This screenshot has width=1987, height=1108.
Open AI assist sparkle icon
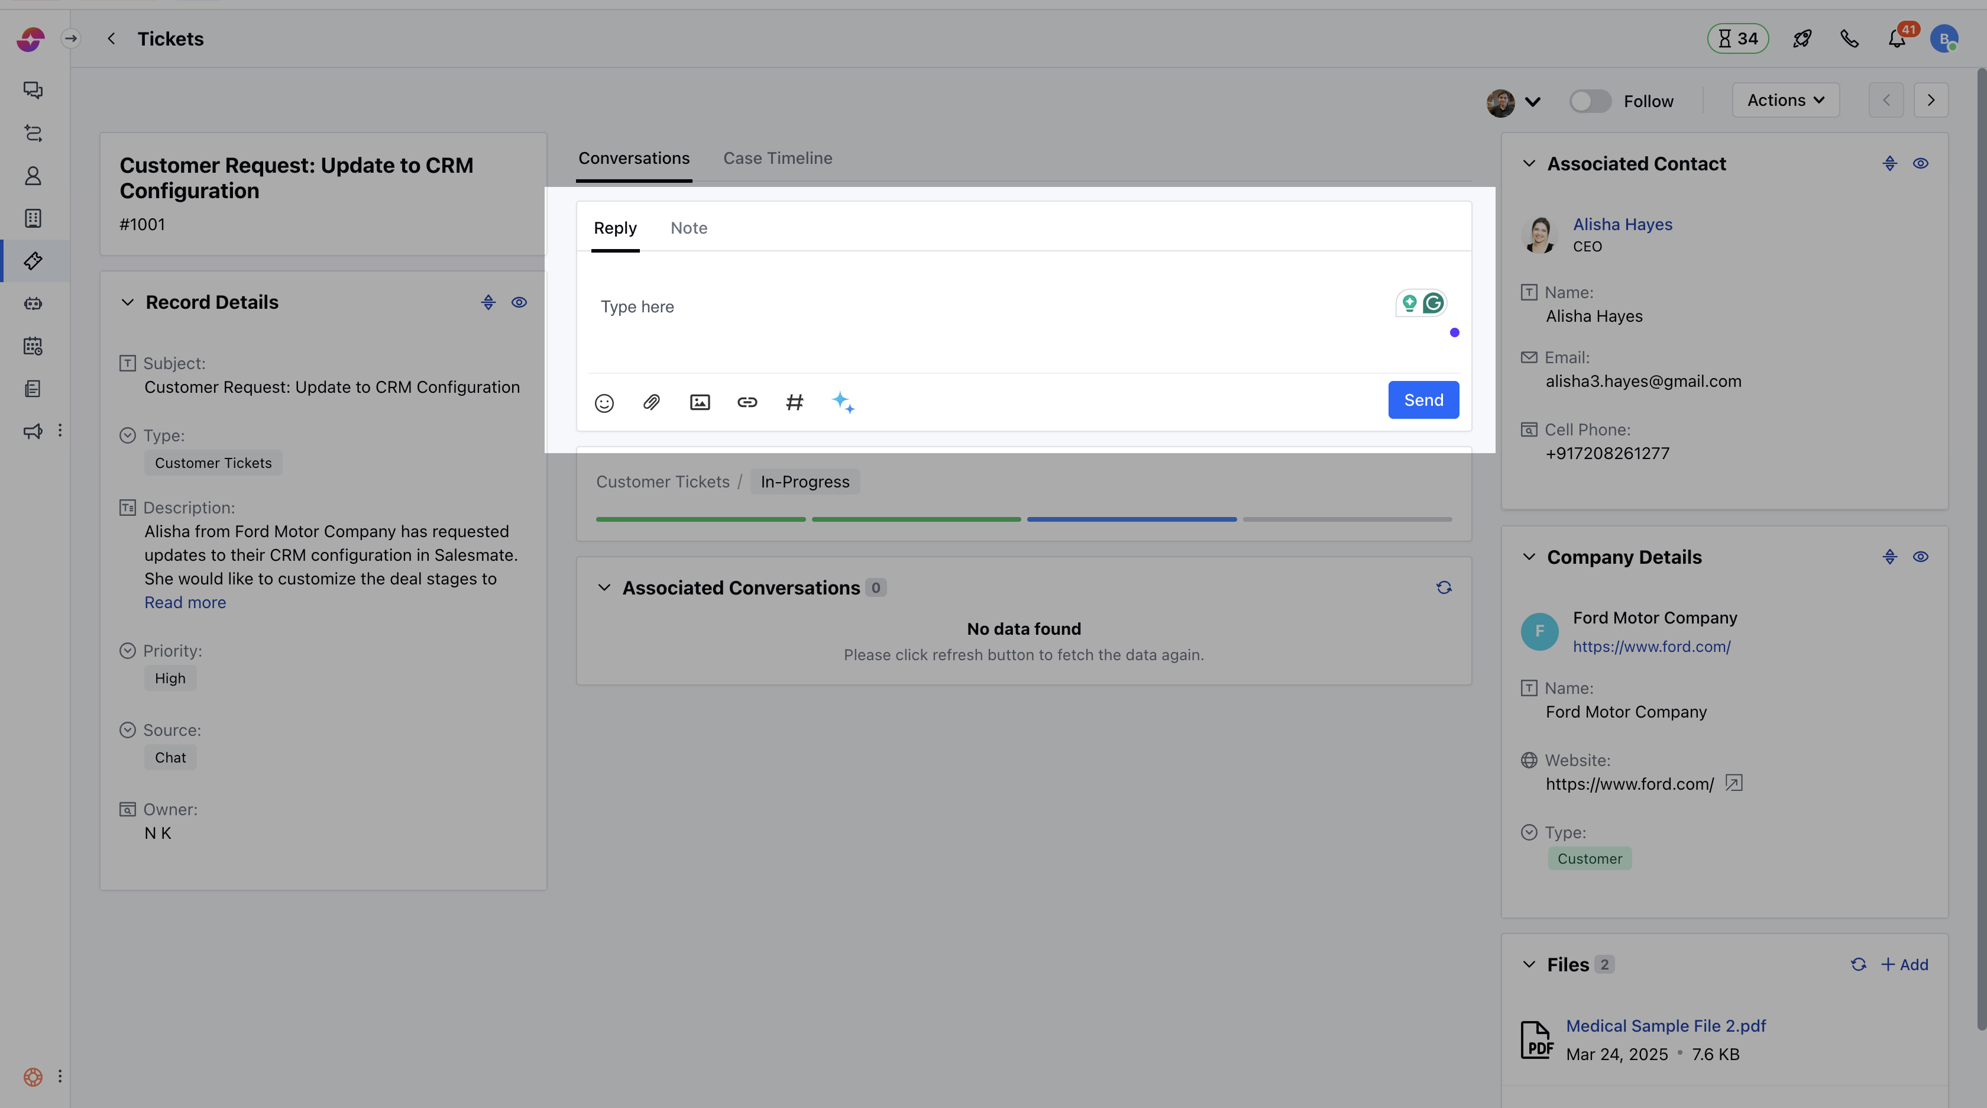pyautogui.click(x=842, y=402)
